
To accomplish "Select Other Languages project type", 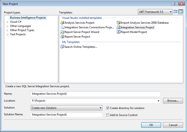I will 20,26.
